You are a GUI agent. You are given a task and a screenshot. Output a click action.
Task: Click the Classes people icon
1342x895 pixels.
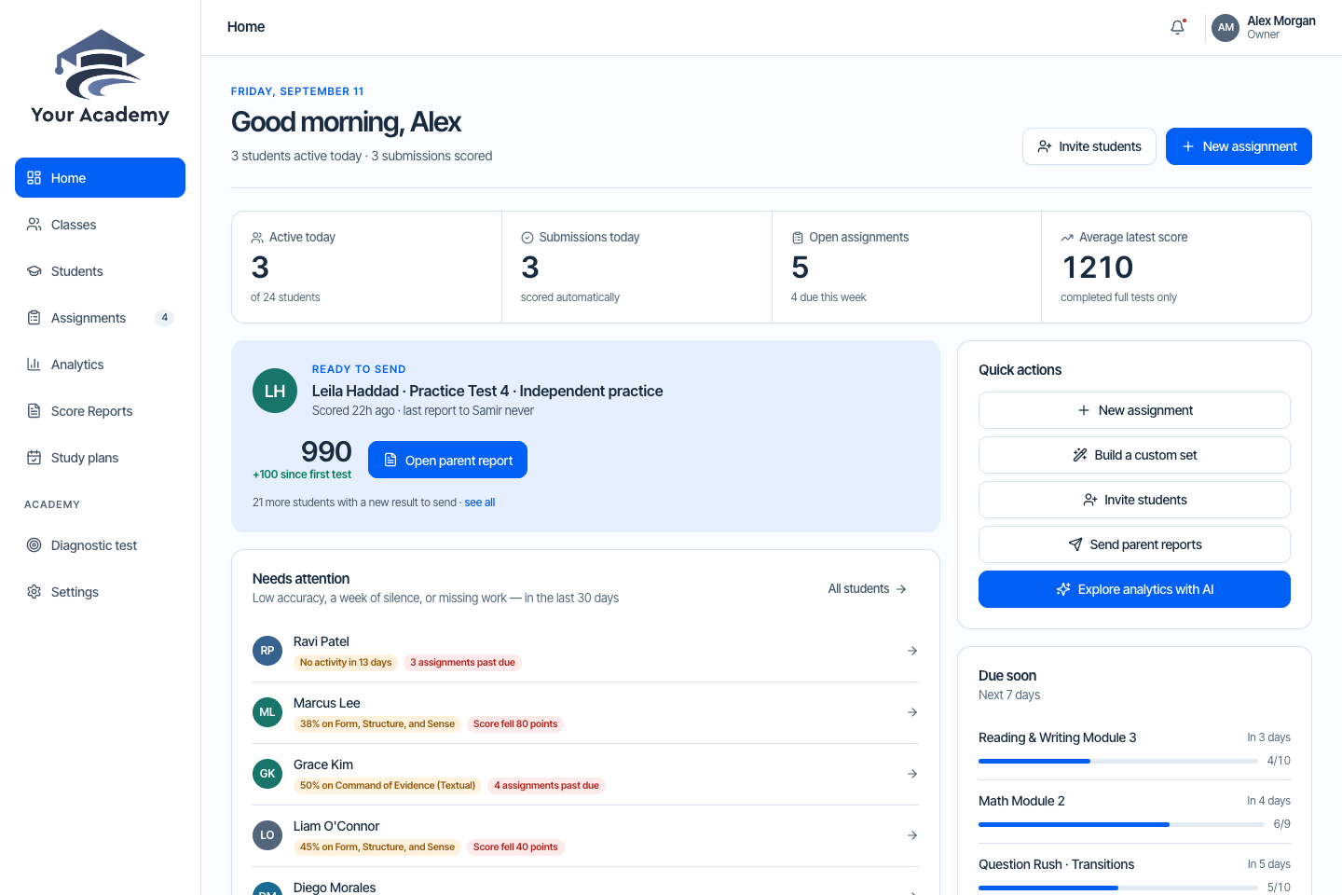34,225
